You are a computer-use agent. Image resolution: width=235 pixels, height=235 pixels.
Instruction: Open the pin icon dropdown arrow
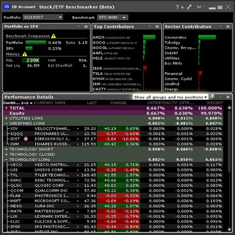pos(204,7)
